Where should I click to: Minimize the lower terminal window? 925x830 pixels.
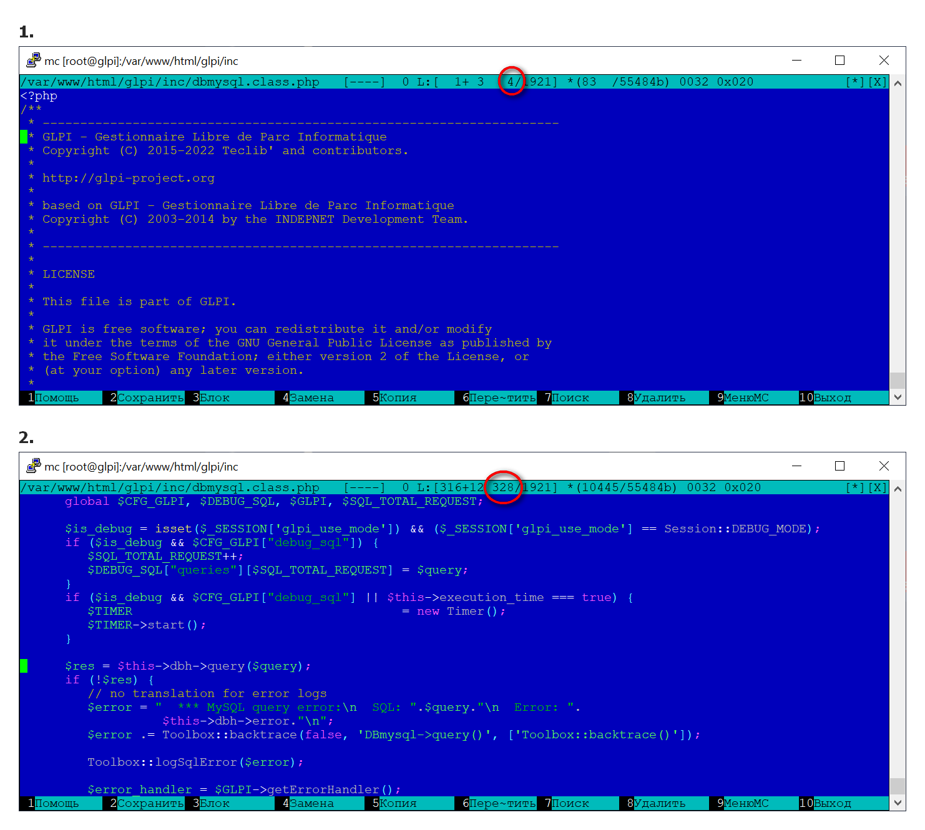(796, 466)
